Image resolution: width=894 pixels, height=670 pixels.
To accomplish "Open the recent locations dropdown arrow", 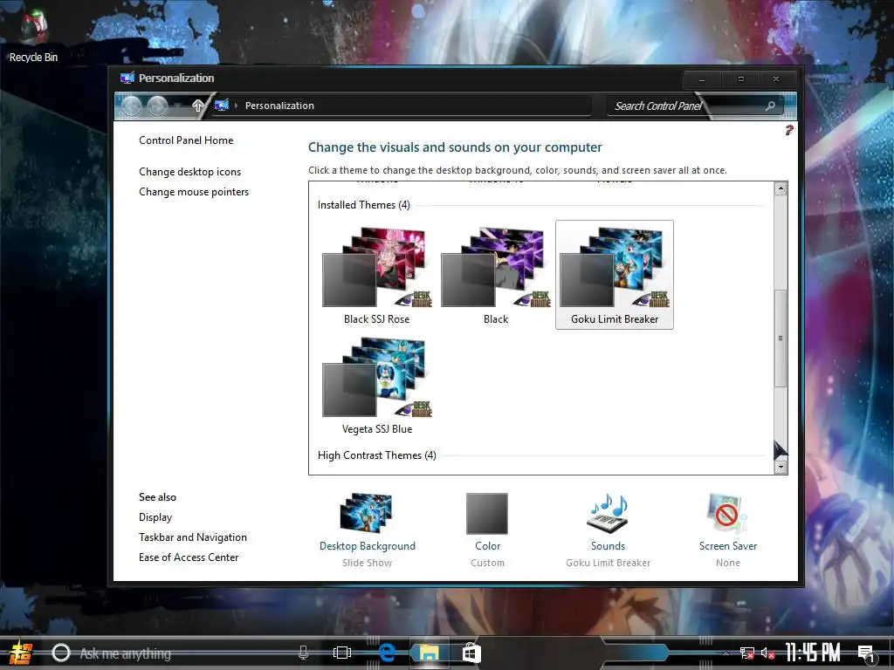I will click(x=178, y=106).
